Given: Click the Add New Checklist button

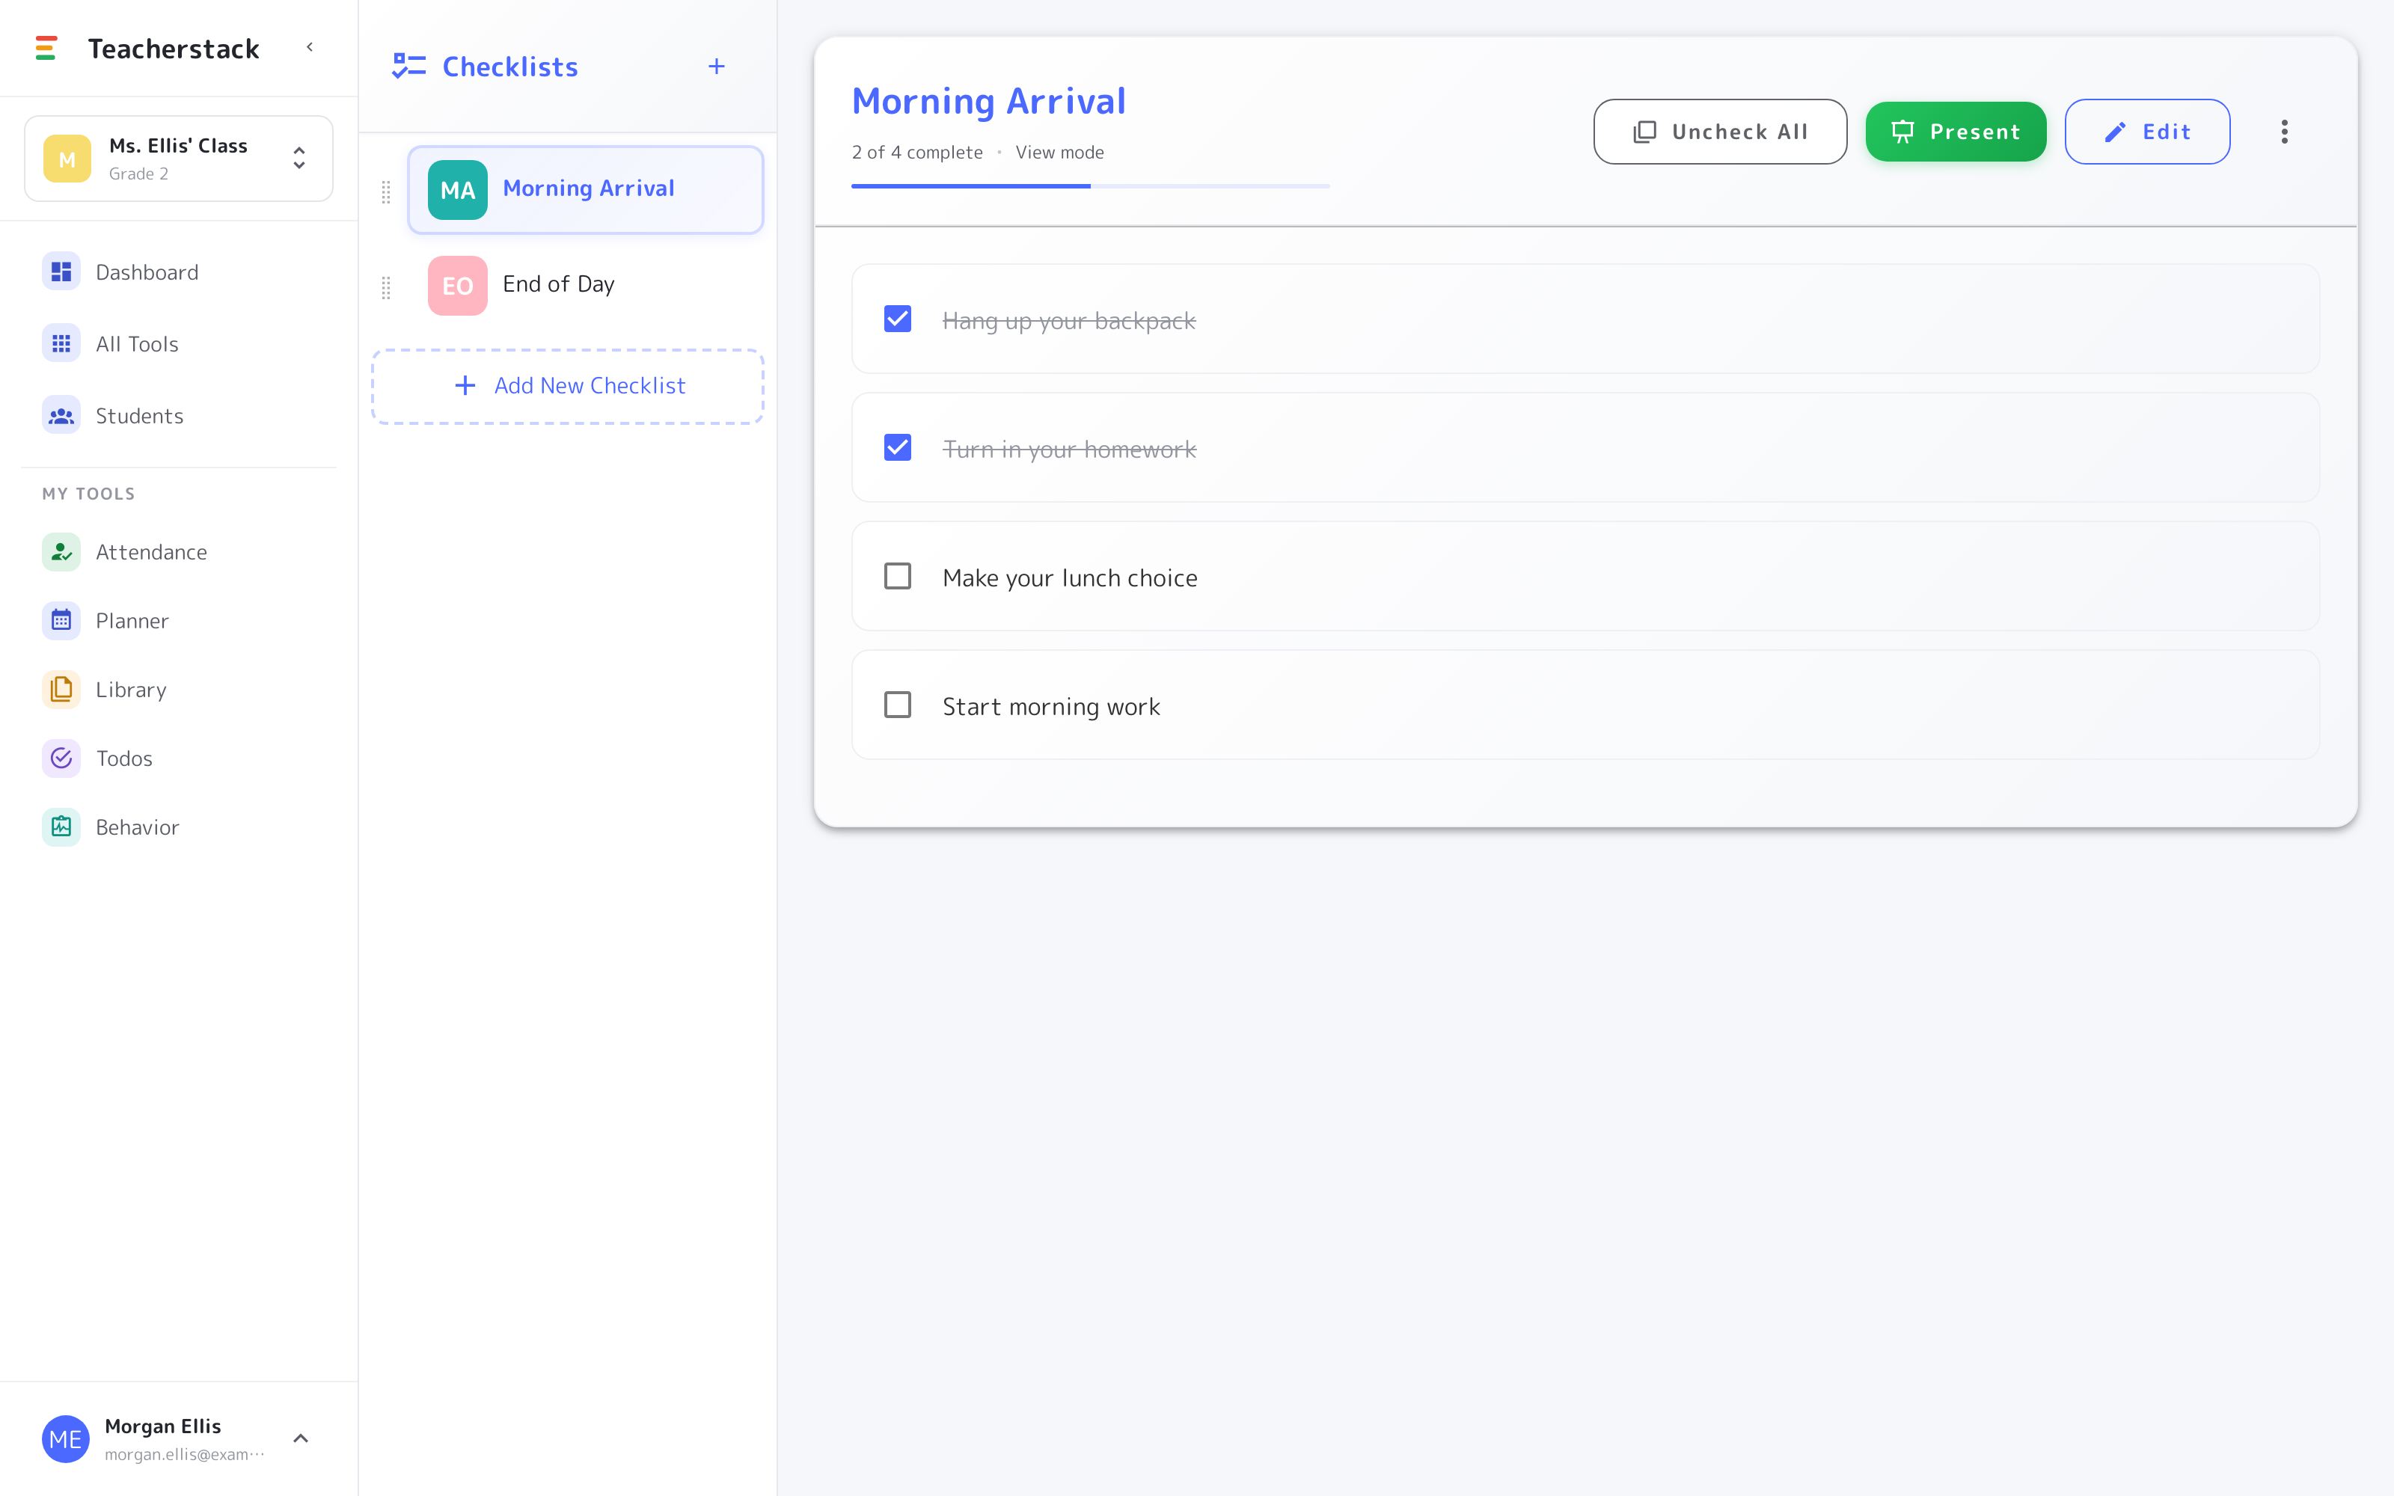Looking at the screenshot, I should point(568,386).
